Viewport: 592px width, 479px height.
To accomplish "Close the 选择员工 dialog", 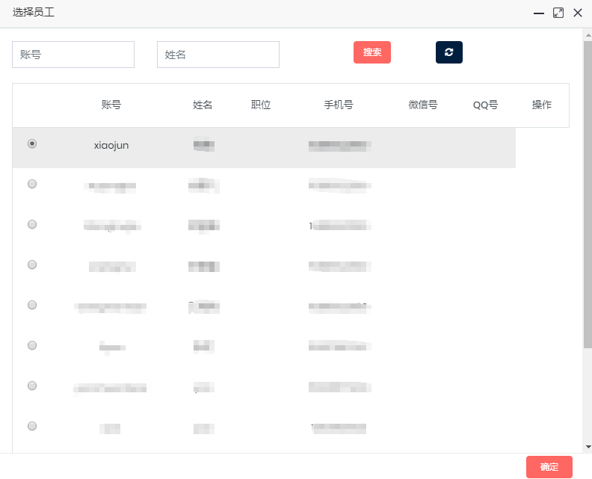I will pyautogui.click(x=577, y=13).
